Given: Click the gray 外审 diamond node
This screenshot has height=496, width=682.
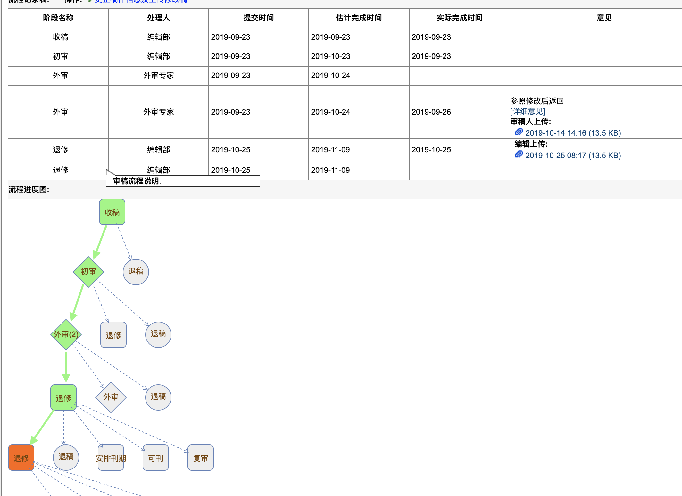Looking at the screenshot, I should pyautogui.click(x=111, y=397).
